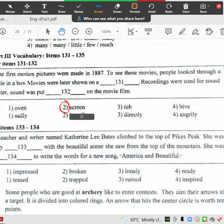Image resolution: width=224 pixels, height=224 pixels.
Task: Undo the last annotation
Action: pyautogui.click(x=152, y=8)
